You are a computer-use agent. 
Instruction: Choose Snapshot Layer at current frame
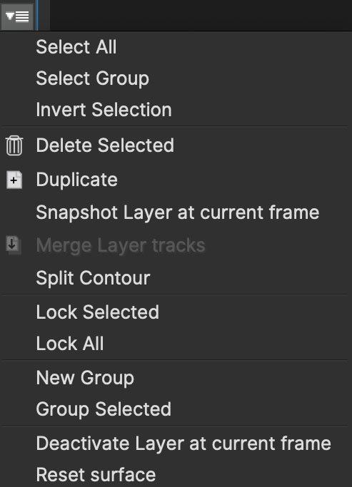coord(178,212)
